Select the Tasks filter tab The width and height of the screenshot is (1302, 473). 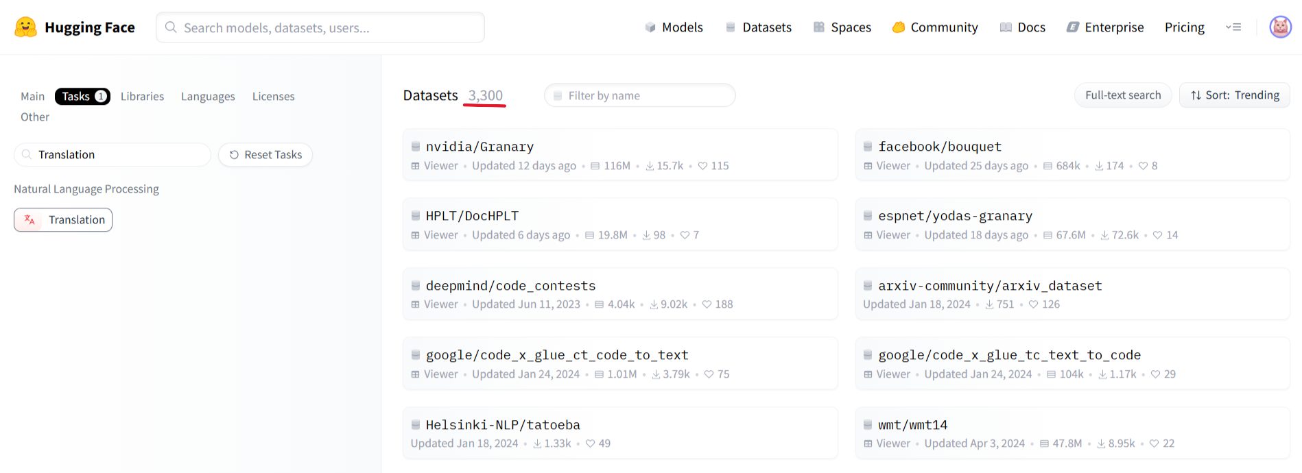tap(82, 97)
